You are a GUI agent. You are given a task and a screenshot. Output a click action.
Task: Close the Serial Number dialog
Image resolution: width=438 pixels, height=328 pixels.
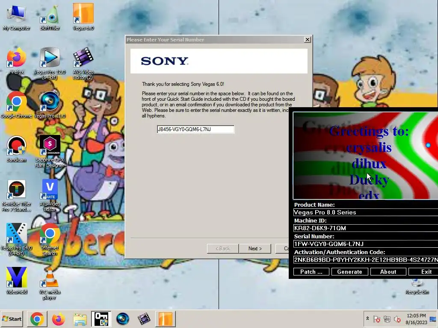(x=307, y=40)
